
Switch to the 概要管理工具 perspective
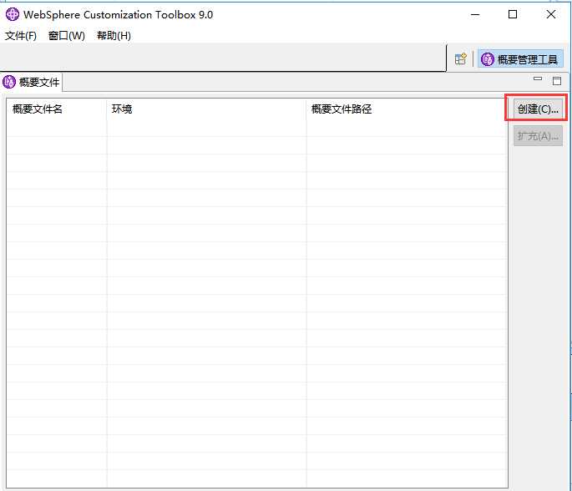point(520,59)
